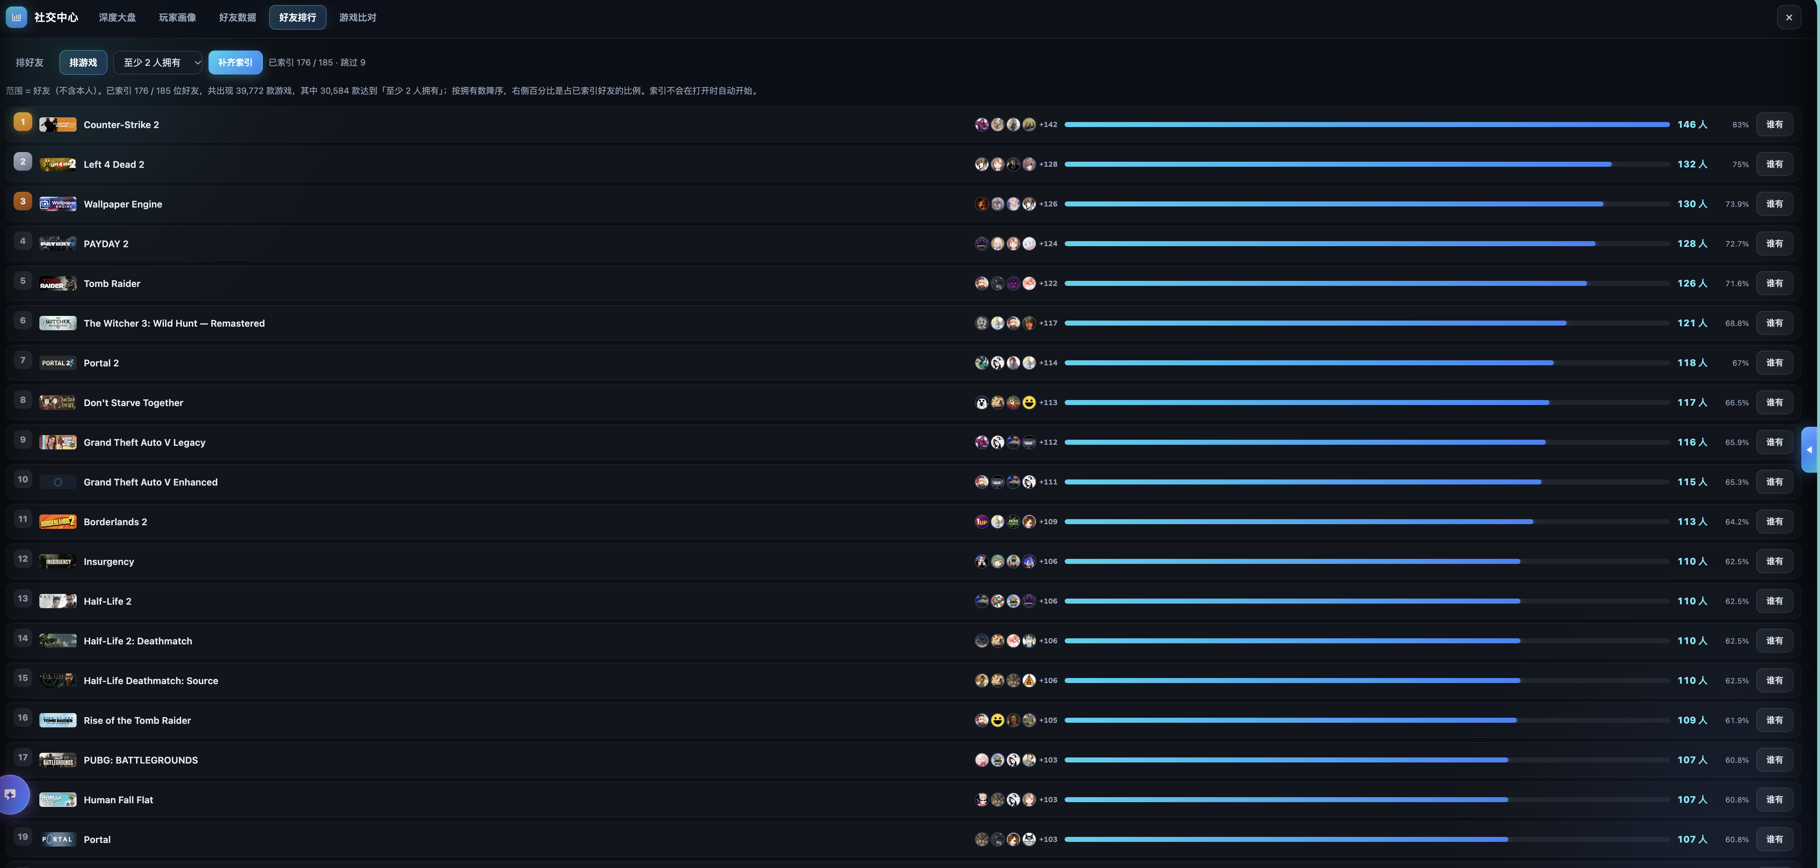The width and height of the screenshot is (1820, 868).
Task: Click the 补齐索引 button
Action: click(235, 62)
